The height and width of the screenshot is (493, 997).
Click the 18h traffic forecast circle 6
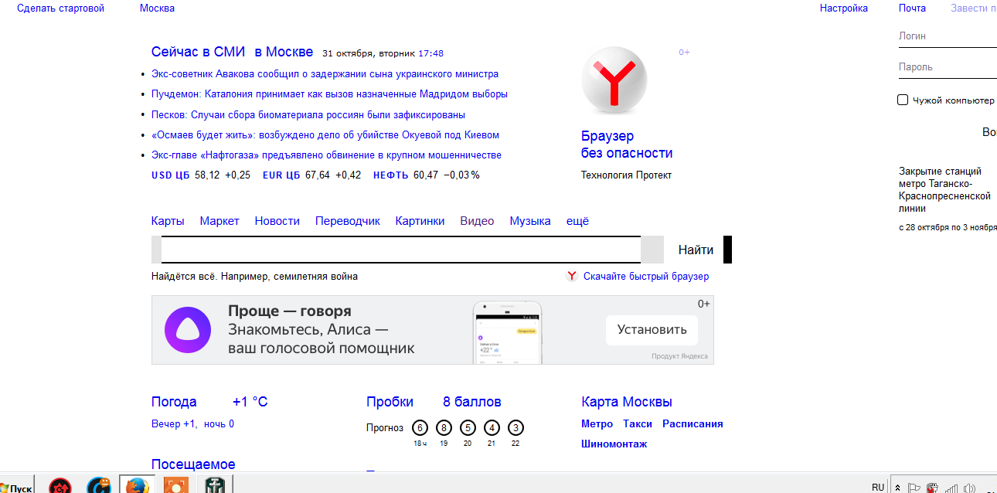coord(420,427)
